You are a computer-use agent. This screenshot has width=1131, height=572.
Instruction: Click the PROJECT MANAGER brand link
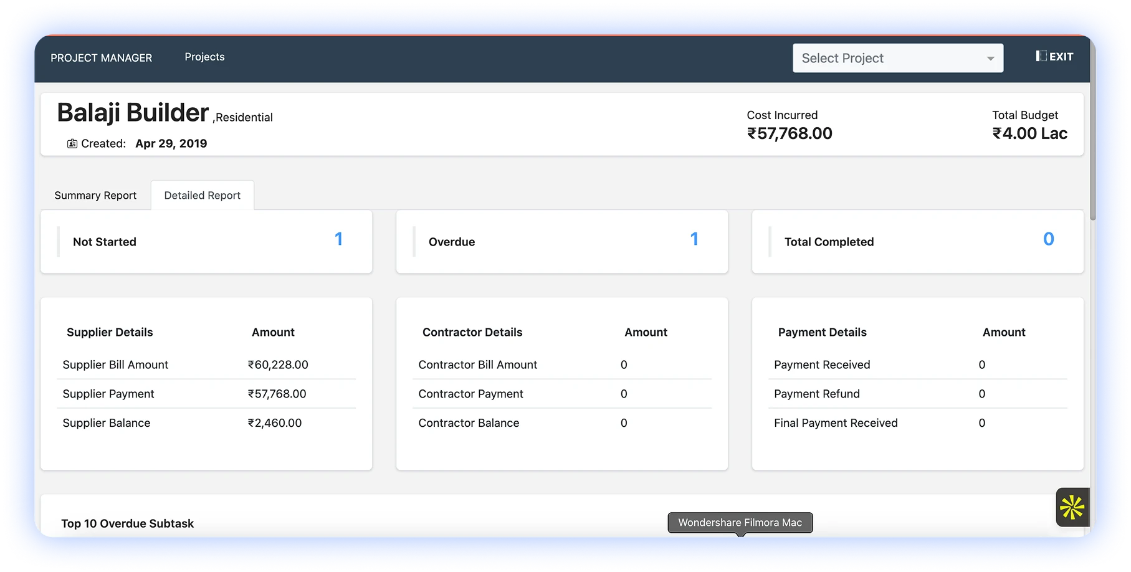[101, 58]
